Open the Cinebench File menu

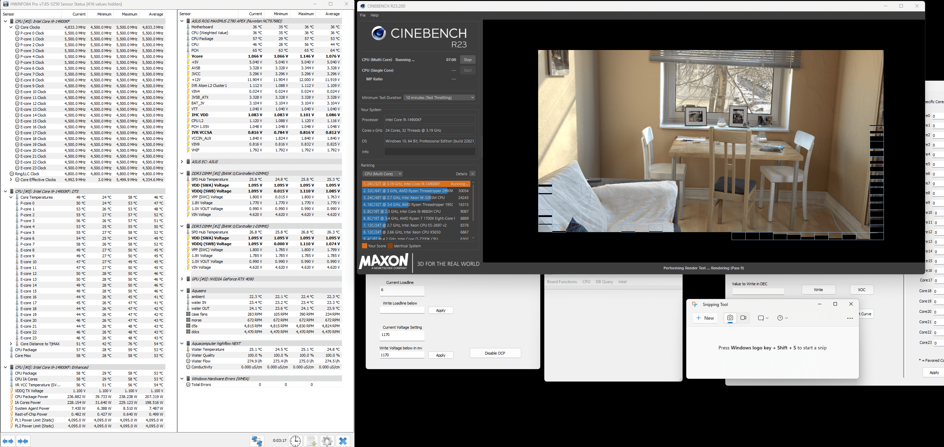click(362, 16)
